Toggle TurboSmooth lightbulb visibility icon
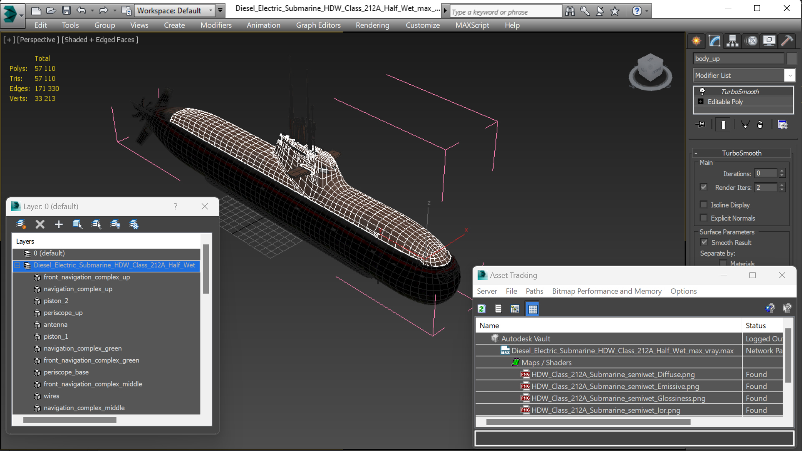802x451 pixels. [702, 91]
